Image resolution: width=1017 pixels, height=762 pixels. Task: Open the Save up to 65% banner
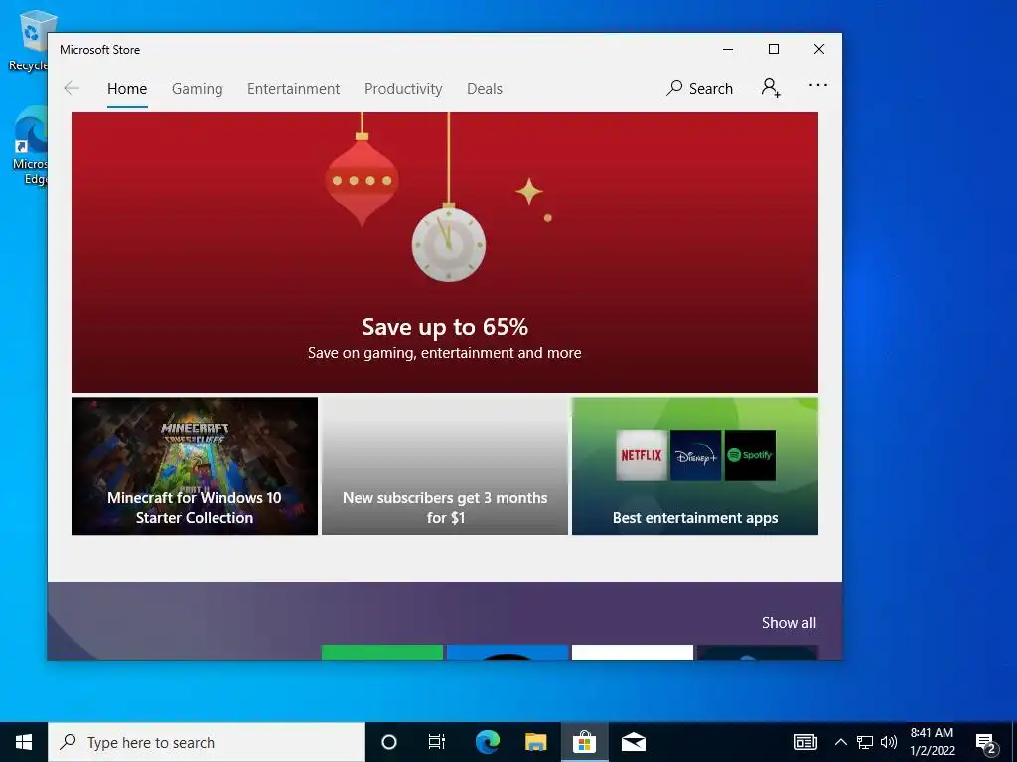tap(445, 252)
